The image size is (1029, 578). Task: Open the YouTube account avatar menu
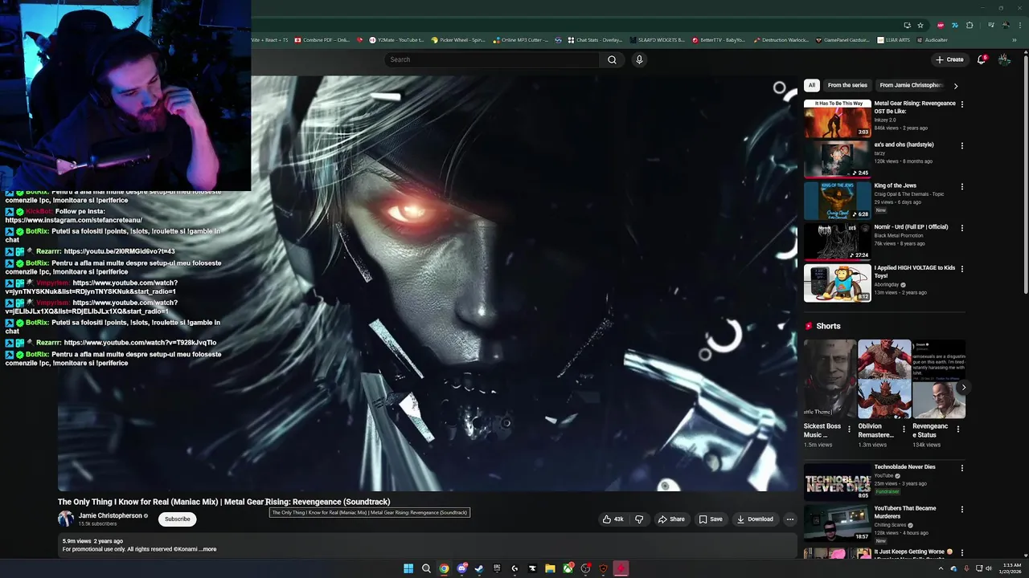pyautogui.click(x=1004, y=59)
